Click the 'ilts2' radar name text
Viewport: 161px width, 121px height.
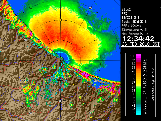(126, 10)
